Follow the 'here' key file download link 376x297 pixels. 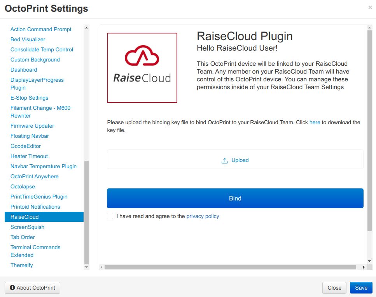(315, 123)
